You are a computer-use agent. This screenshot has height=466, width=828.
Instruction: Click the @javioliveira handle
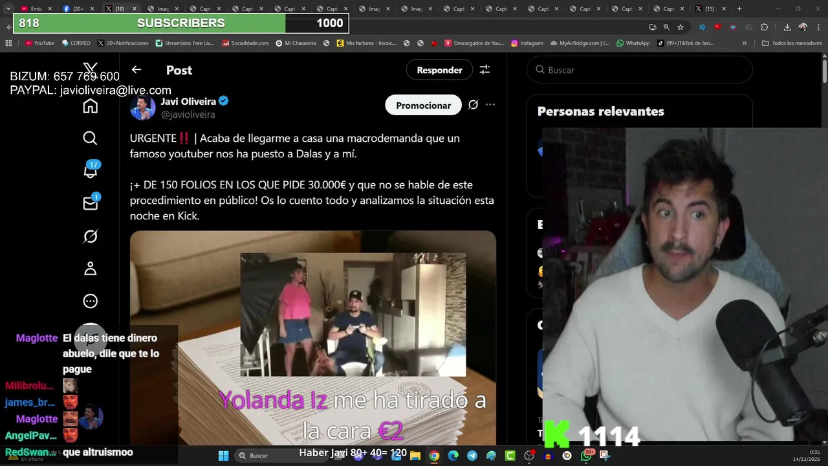coord(188,115)
